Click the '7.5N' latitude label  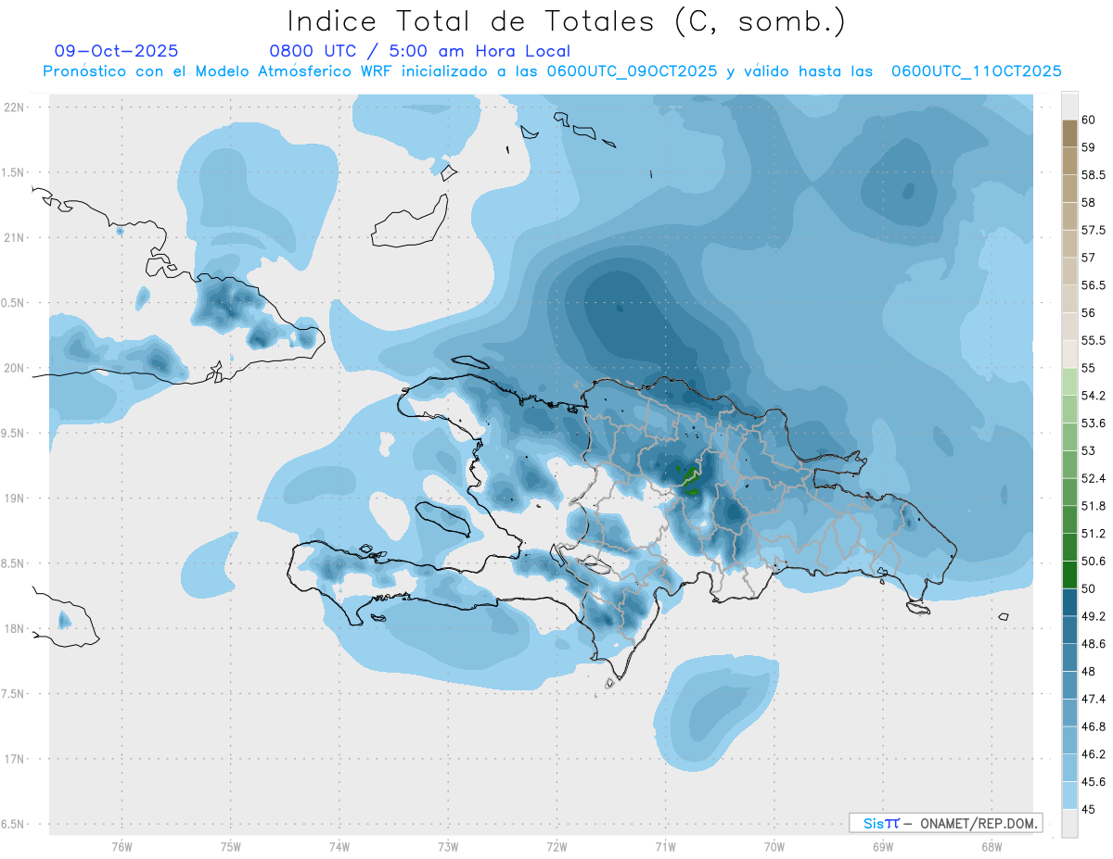[14, 693]
